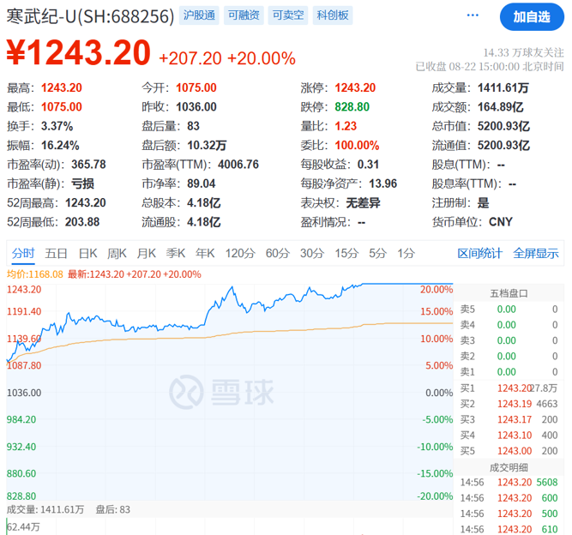Viewport: 572px width, 535px height.
Task: Click the 跌停 value 828.80
Action: pyautogui.click(x=352, y=107)
